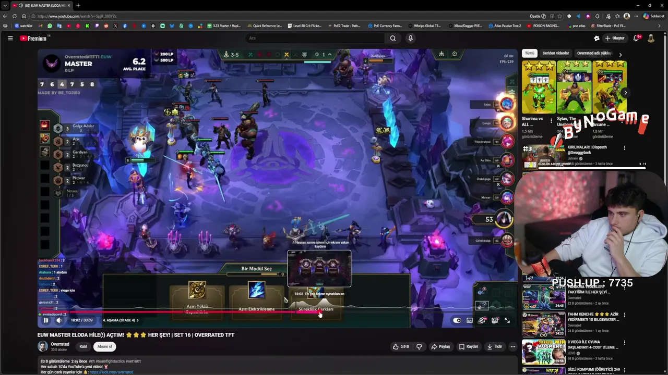Open the account avatar menu
Image resolution: width=668 pixels, height=375 pixels.
coord(651,38)
